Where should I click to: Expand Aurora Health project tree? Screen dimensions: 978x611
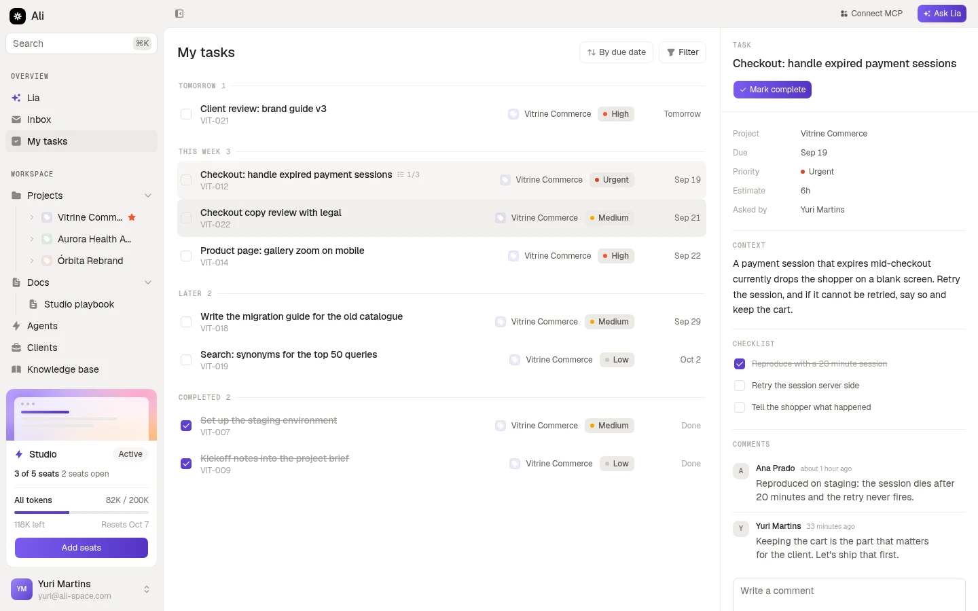(x=31, y=239)
